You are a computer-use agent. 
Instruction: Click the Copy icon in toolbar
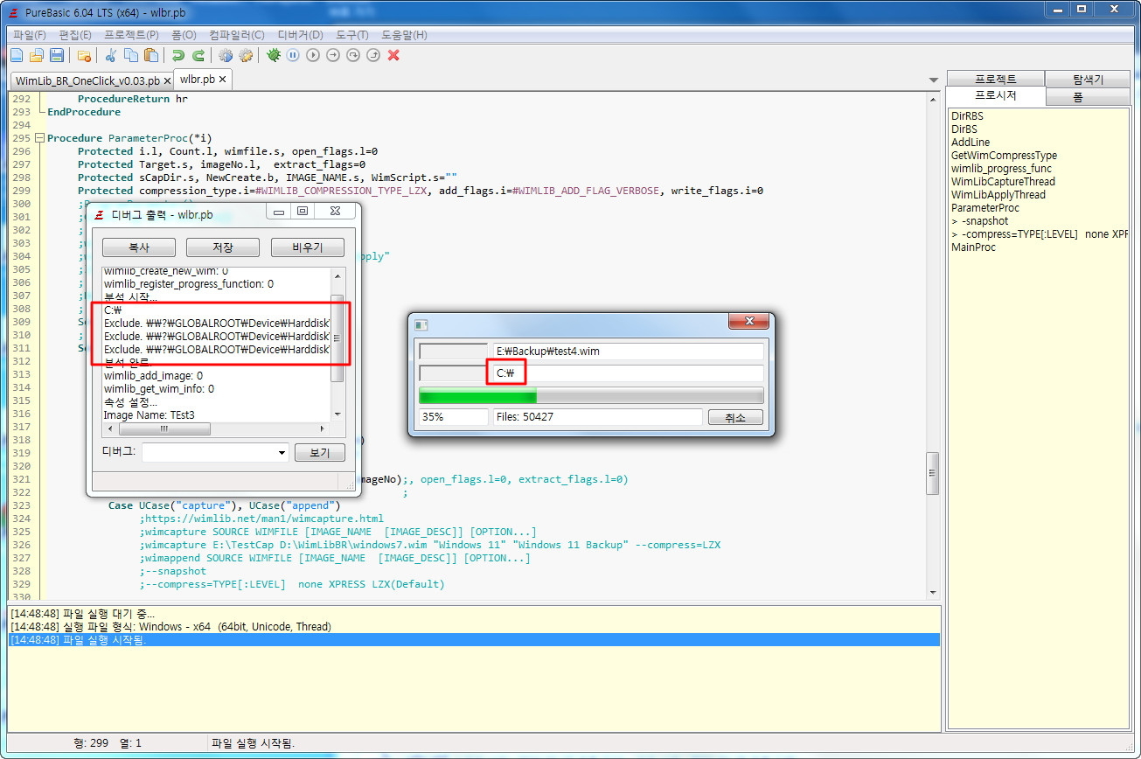coord(131,55)
